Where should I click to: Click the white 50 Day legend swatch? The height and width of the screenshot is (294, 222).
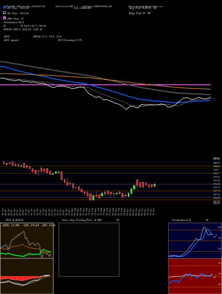4,13
